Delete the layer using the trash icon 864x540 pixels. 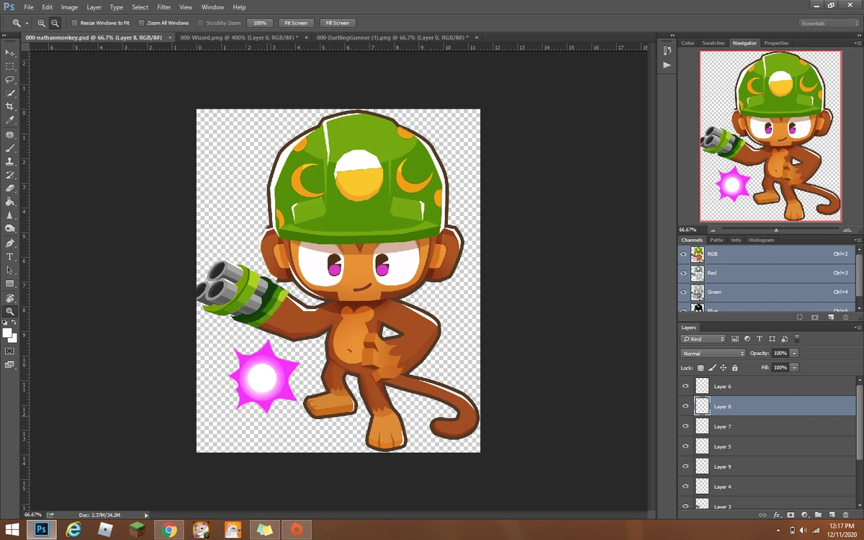pyautogui.click(x=845, y=515)
